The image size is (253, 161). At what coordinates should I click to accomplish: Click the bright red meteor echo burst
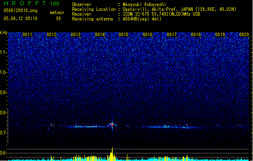112,124
